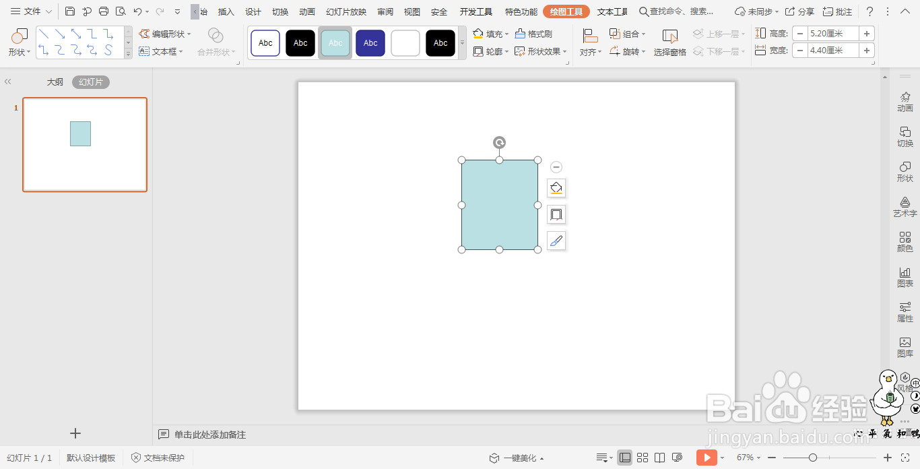Open Print Preview icon
The height and width of the screenshot is (469, 920).
(x=121, y=11)
